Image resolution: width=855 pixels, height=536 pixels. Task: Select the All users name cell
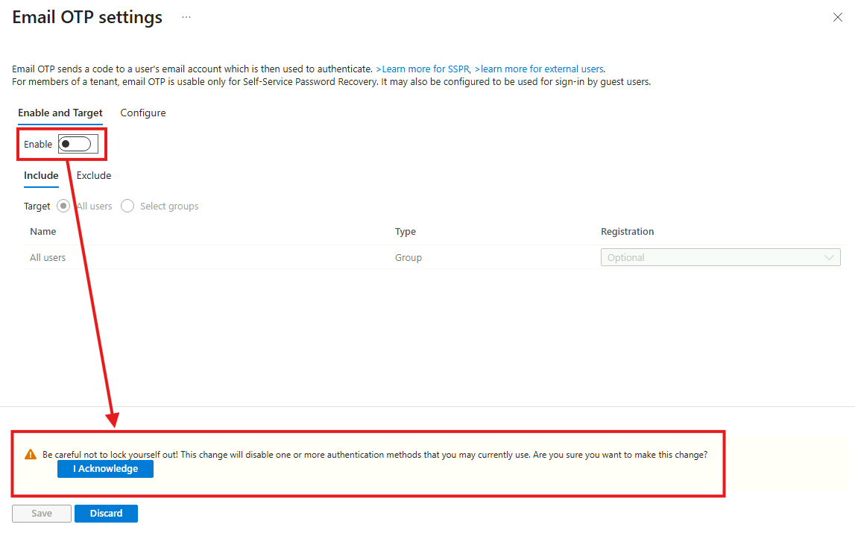coord(48,258)
